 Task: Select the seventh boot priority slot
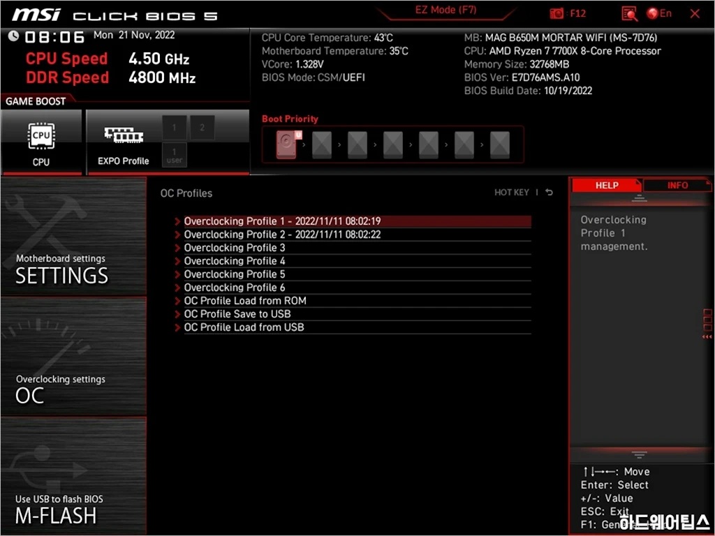point(500,145)
